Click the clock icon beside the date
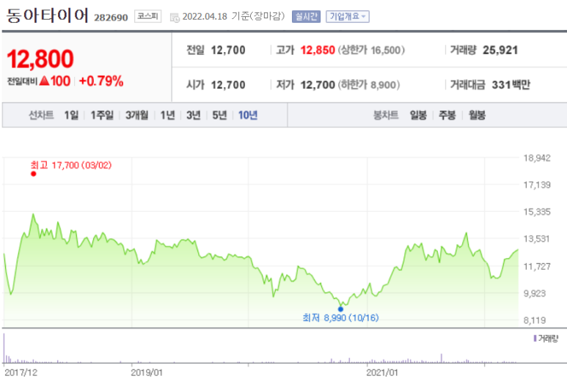 [175, 18]
